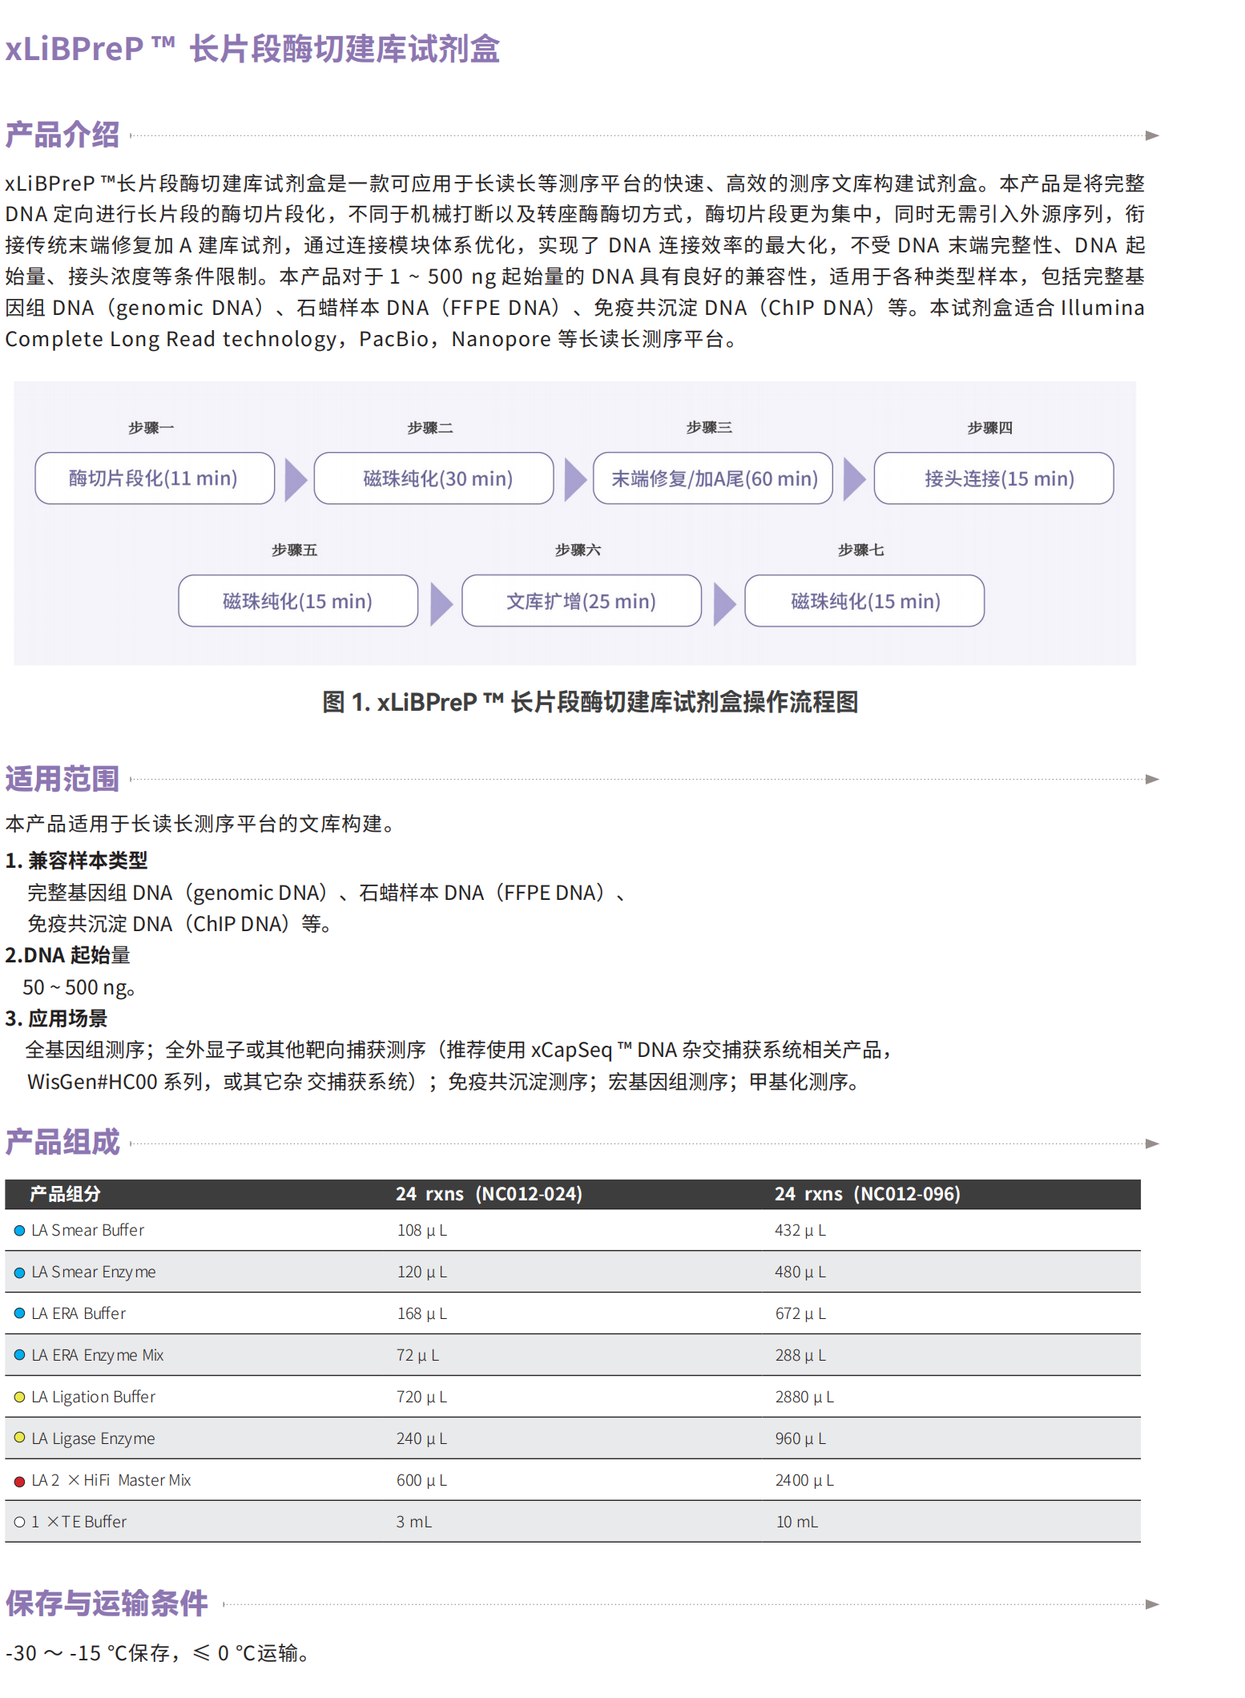Screen dimensions: 1245x1698
Task: Click the 保存与运输条件 section heading
Action: pyautogui.click(x=107, y=1603)
